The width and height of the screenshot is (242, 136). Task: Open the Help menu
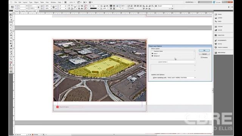(59, 2)
